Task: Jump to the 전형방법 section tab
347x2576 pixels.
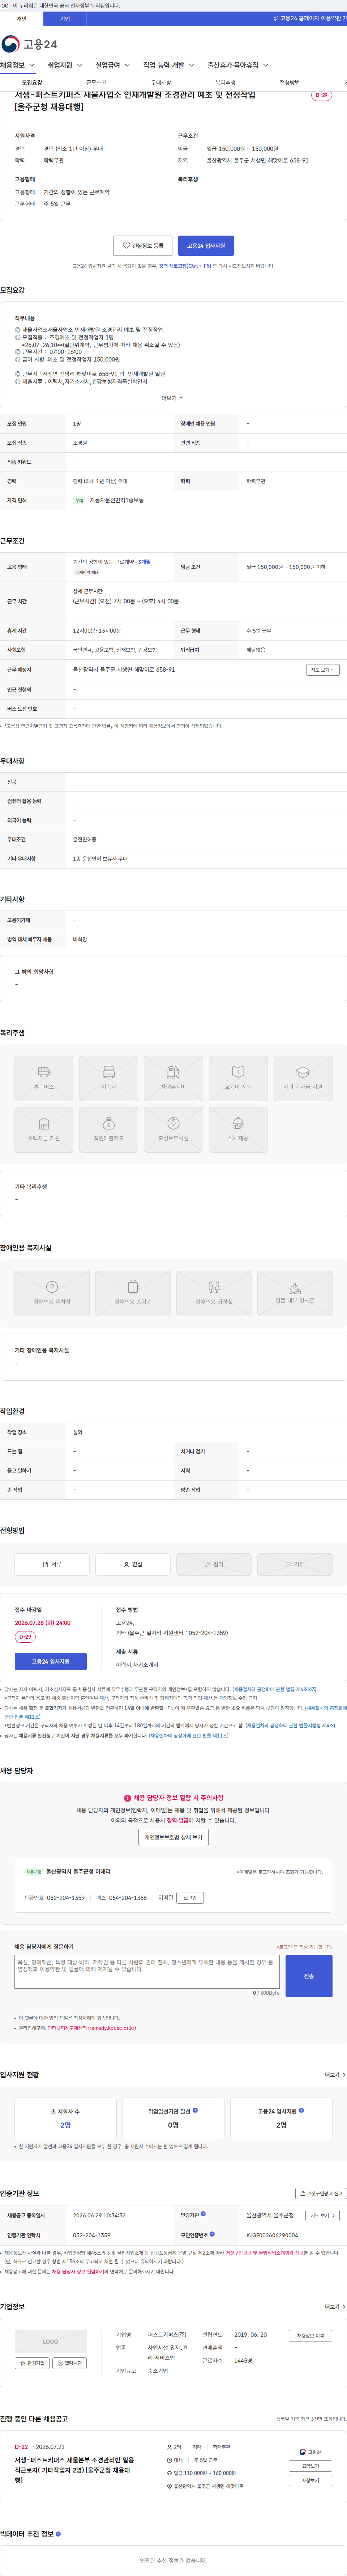Action: coord(289,83)
